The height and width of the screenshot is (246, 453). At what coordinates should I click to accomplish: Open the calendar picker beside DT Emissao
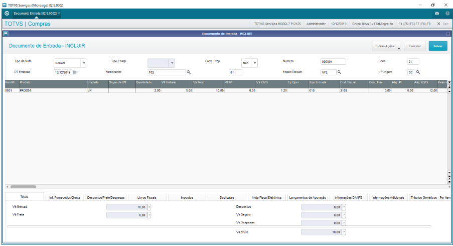pyautogui.click(x=75, y=73)
